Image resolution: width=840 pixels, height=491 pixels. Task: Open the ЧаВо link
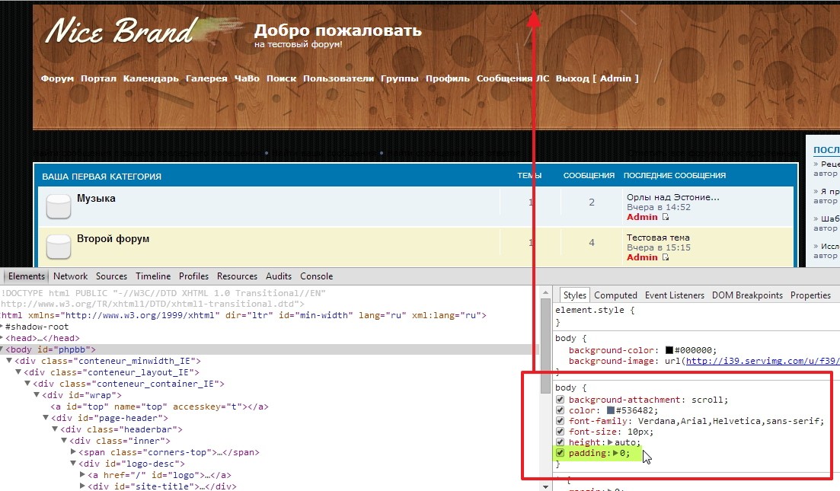tap(247, 78)
